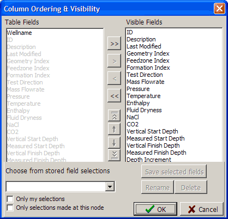The width and height of the screenshot is (228, 219).
Task: Click the move field to bottom icon
Action: click(x=114, y=155)
